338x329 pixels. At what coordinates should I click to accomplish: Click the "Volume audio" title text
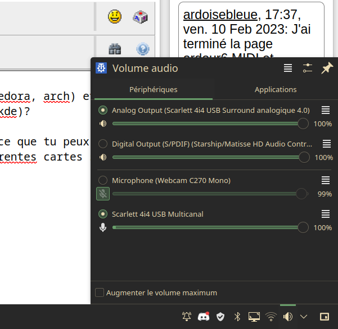coord(145,68)
